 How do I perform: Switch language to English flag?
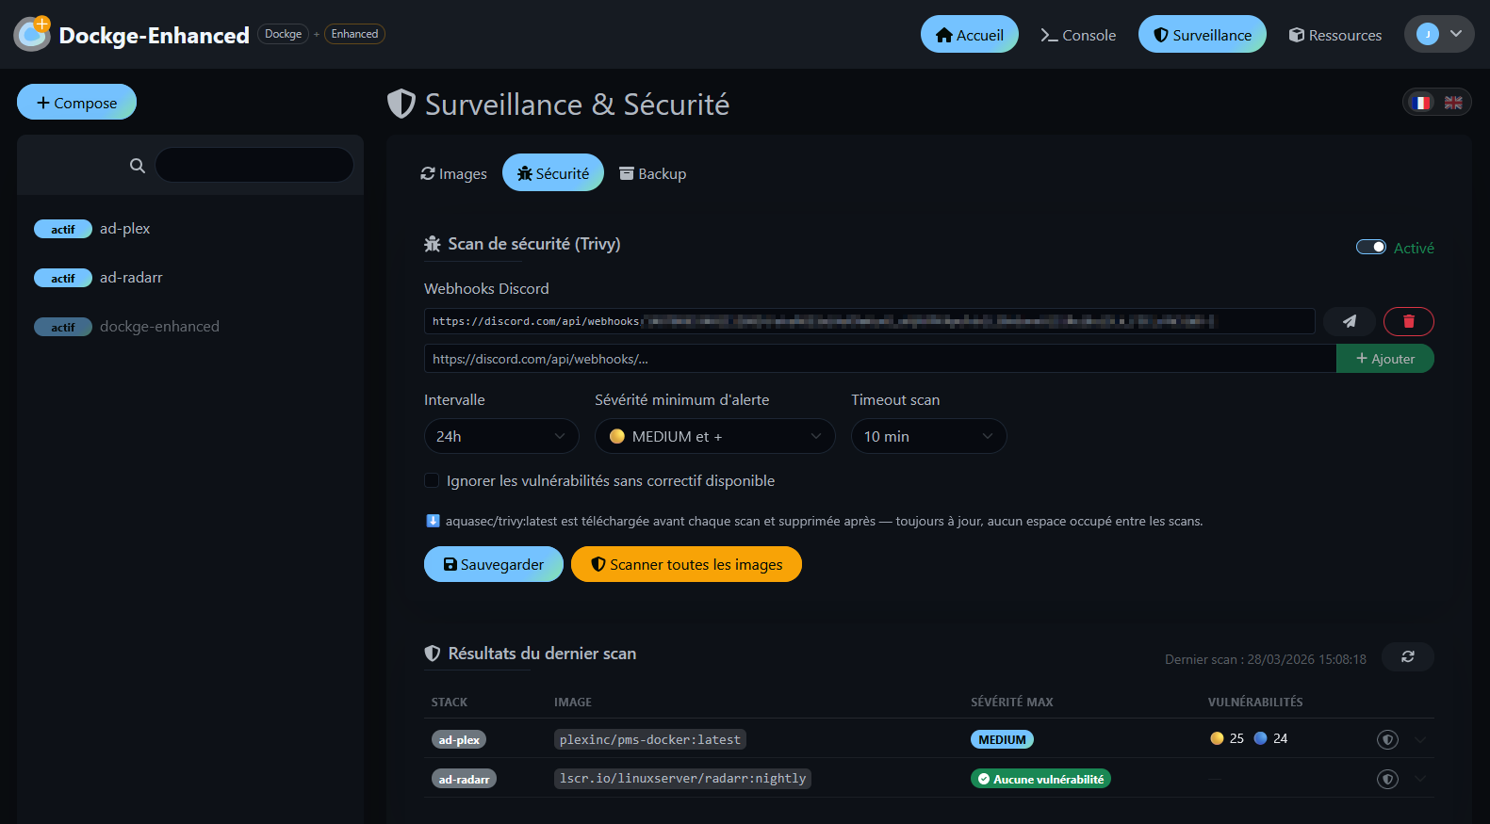1453,102
